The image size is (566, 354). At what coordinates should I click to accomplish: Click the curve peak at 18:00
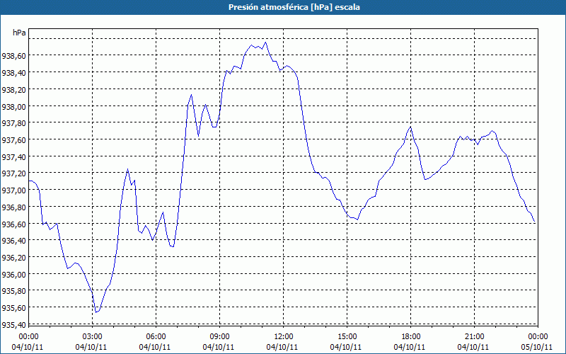[411, 127]
